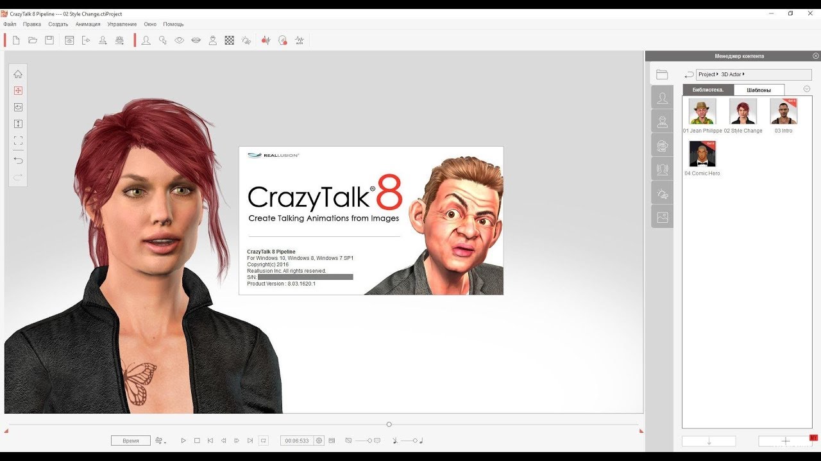Click the timeline panel icon after gear
The width and height of the screenshot is (821, 461).
click(332, 441)
